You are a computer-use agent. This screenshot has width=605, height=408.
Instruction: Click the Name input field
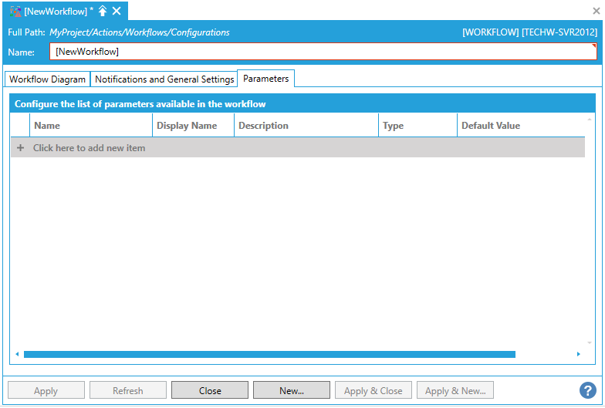pos(324,52)
